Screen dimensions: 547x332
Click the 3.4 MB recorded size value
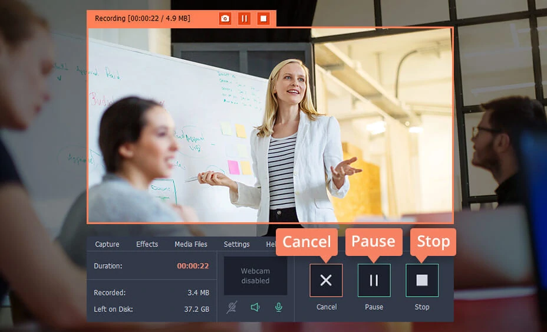[197, 292]
